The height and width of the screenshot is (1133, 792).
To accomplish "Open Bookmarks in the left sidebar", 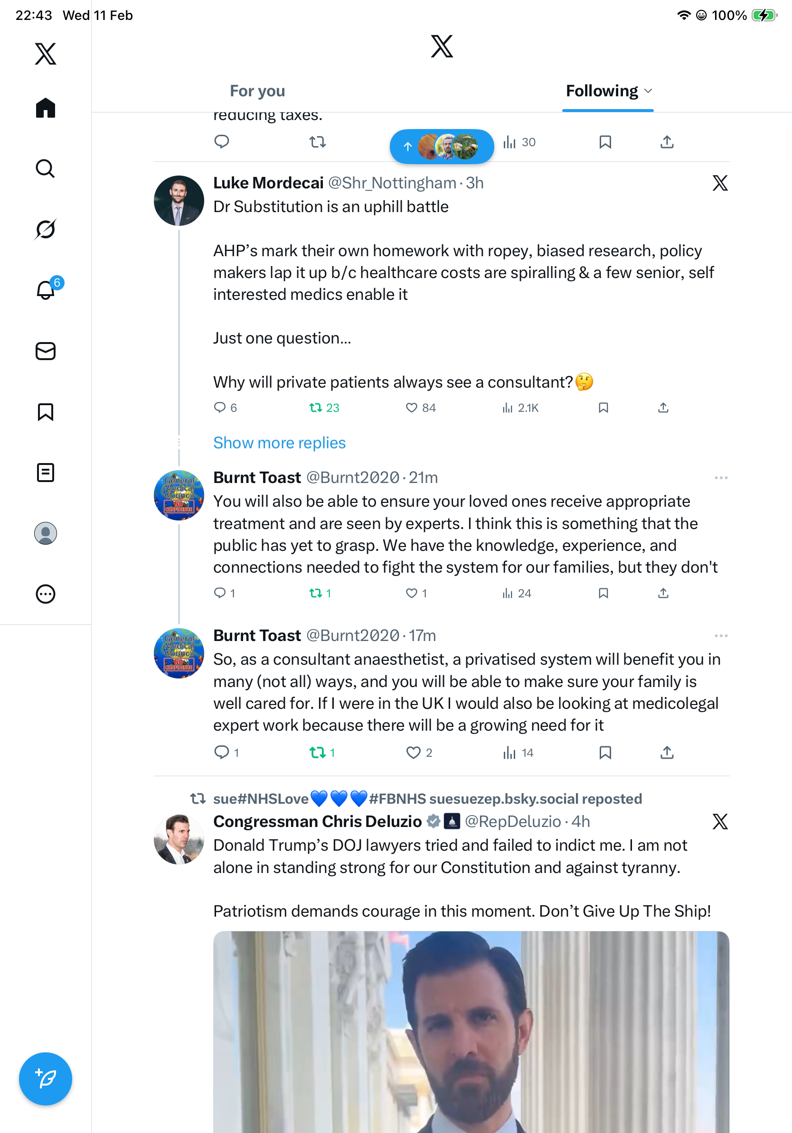I will (x=46, y=412).
